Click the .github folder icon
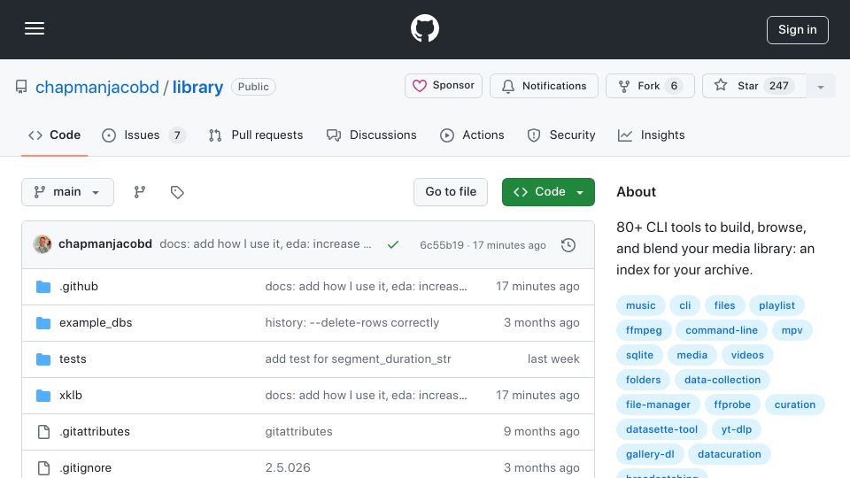 [x=43, y=286]
